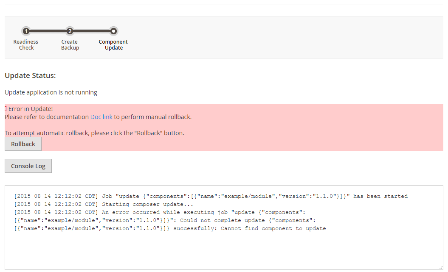
Task: Grab the console log resize handle
Action: tap(441, 267)
